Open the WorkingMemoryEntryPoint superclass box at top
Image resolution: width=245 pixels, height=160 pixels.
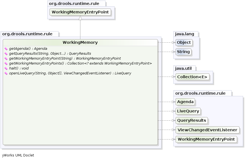coord(80,12)
